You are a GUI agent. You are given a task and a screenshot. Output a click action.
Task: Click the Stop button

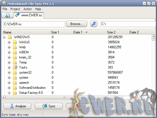pos(80,106)
